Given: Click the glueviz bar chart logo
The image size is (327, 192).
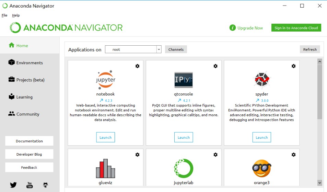Looking at the screenshot, I should coord(106,168).
